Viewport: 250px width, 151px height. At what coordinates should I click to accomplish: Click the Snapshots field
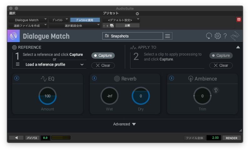[x=133, y=36]
